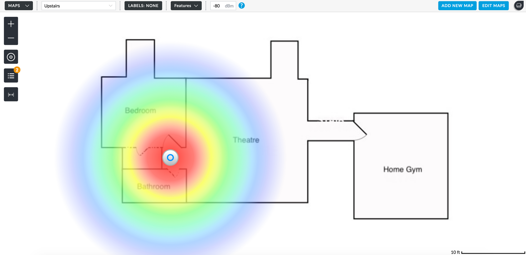Image resolution: width=526 pixels, height=255 pixels.
Task: Select the map scale measure tool
Action: (11, 95)
